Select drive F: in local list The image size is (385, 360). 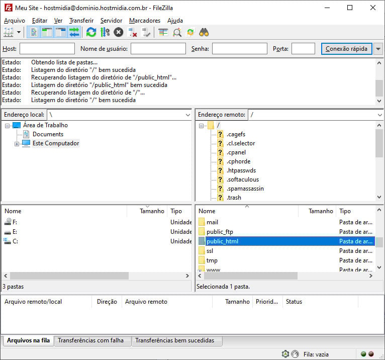tap(15, 222)
